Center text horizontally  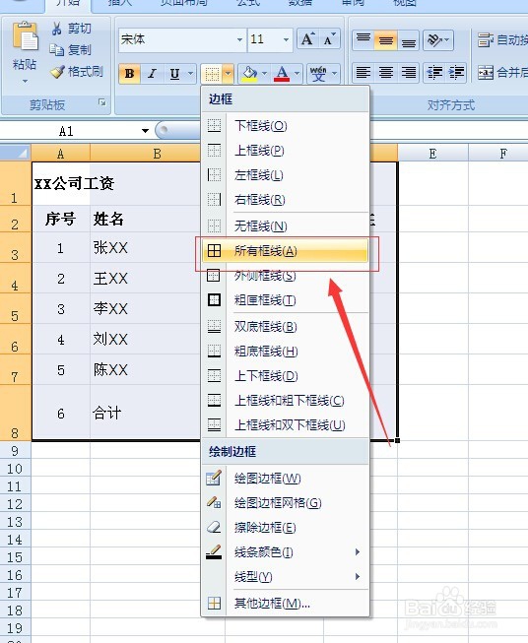(385, 73)
